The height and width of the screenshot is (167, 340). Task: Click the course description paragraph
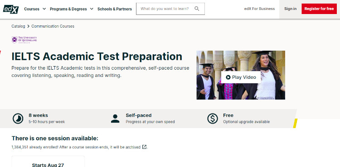point(100,72)
